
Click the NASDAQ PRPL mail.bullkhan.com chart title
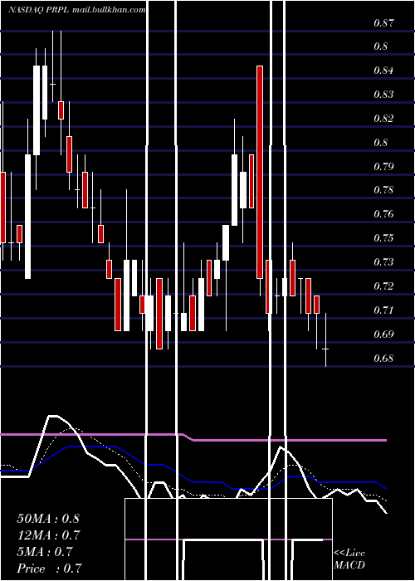(77, 10)
